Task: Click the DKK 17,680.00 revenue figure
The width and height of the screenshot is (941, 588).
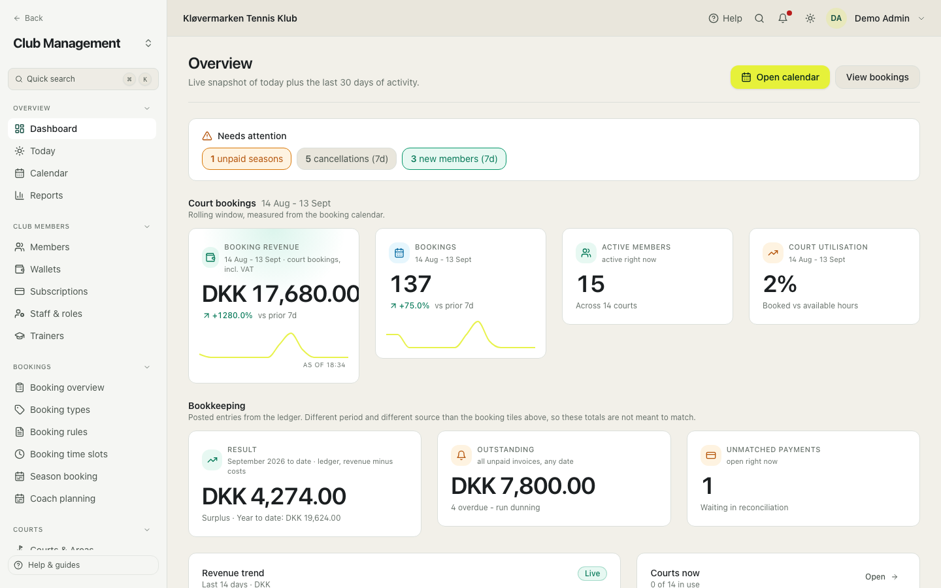Action: coord(280,294)
